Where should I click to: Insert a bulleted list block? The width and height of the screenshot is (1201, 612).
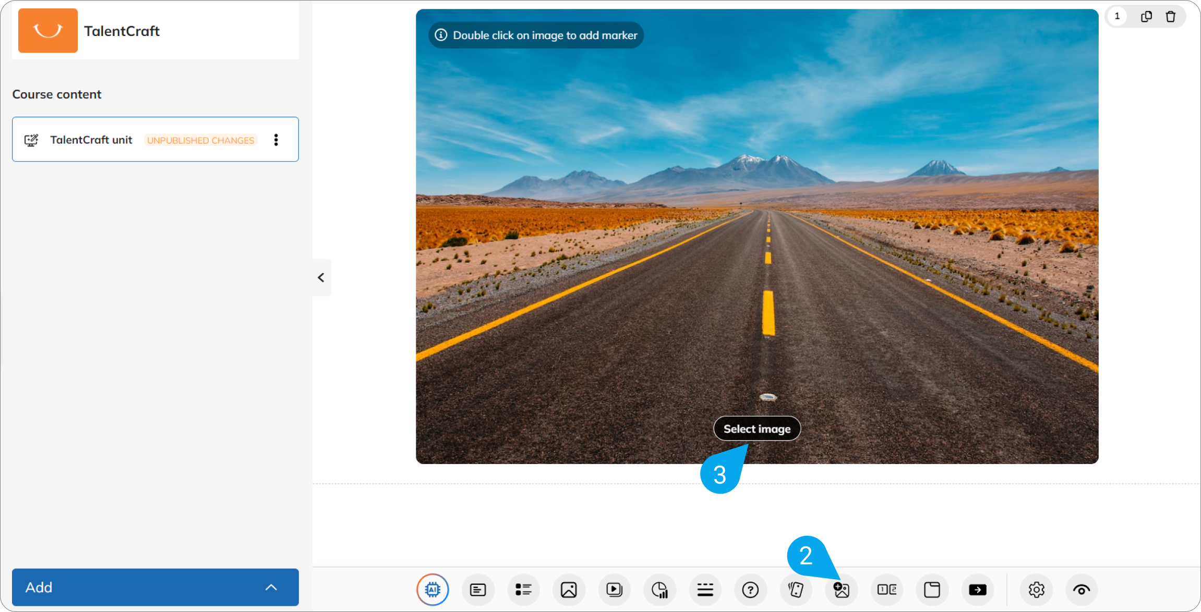(x=523, y=590)
